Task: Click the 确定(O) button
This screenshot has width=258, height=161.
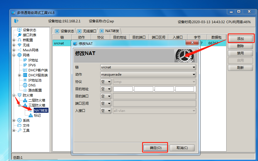Action: (x=155, y=148)
